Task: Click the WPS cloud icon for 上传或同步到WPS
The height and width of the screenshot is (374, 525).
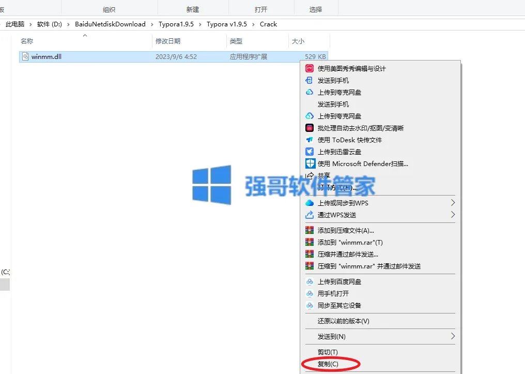Action: tap(310, 203)
